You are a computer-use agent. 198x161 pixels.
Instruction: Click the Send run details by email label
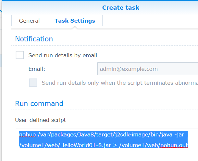point(63,55)
